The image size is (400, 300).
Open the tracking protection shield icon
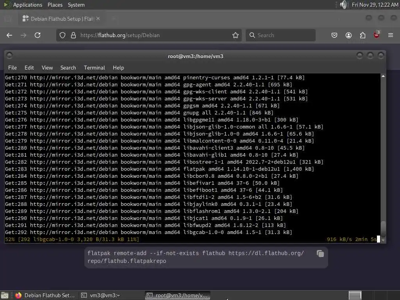click(x=62, y=35)
